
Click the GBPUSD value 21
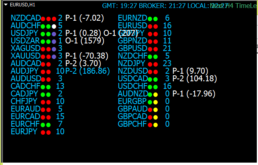[167, 48]
